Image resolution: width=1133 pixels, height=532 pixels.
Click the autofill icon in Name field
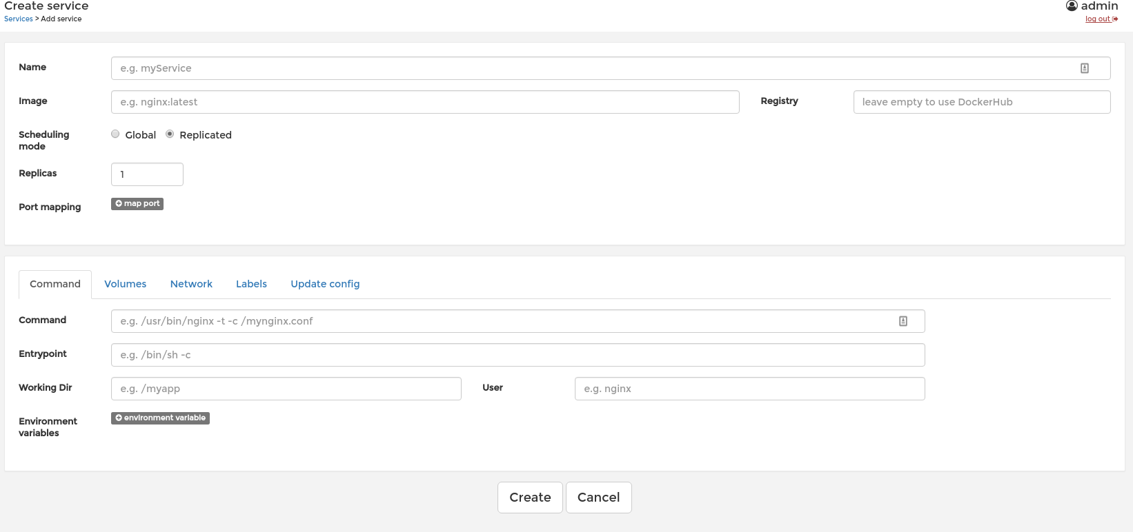tap(1084, 68)
